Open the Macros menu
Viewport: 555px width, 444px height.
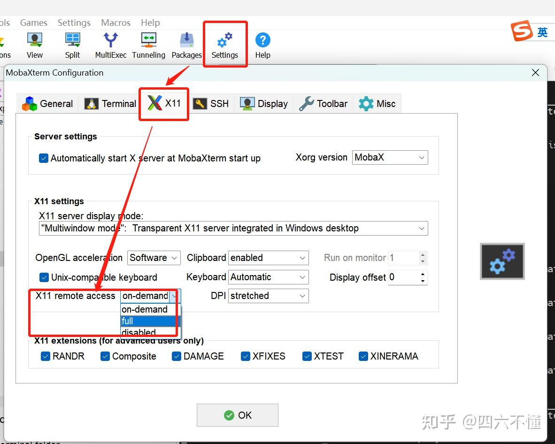click(x=115, y=23)
